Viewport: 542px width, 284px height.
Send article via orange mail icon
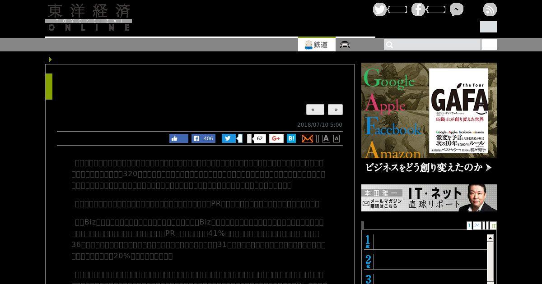coord(308,138)
